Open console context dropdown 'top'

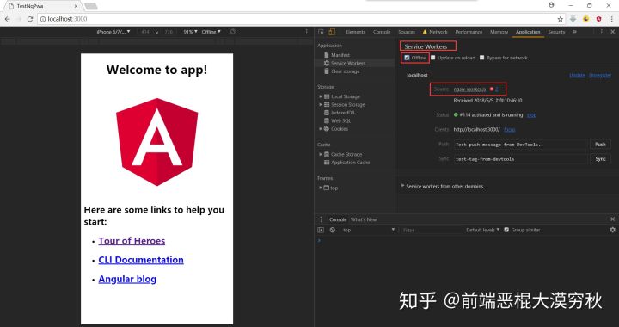pyautogui.click(x=368, y=230)
